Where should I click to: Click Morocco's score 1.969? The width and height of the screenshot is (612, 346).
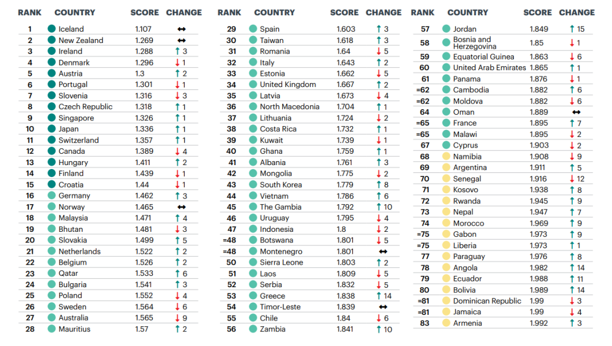[539, 223]
